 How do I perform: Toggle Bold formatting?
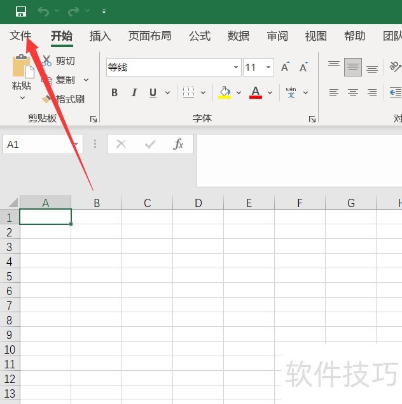coord(114,93)
